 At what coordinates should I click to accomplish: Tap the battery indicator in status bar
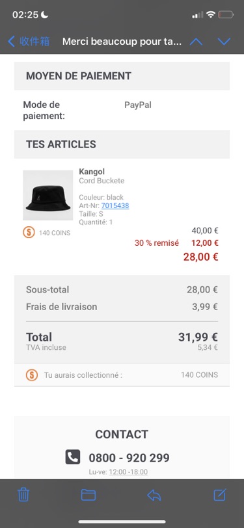[226, 14]
